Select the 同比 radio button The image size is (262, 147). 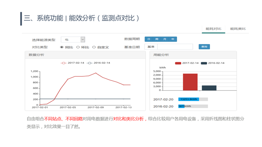[62, 47]
